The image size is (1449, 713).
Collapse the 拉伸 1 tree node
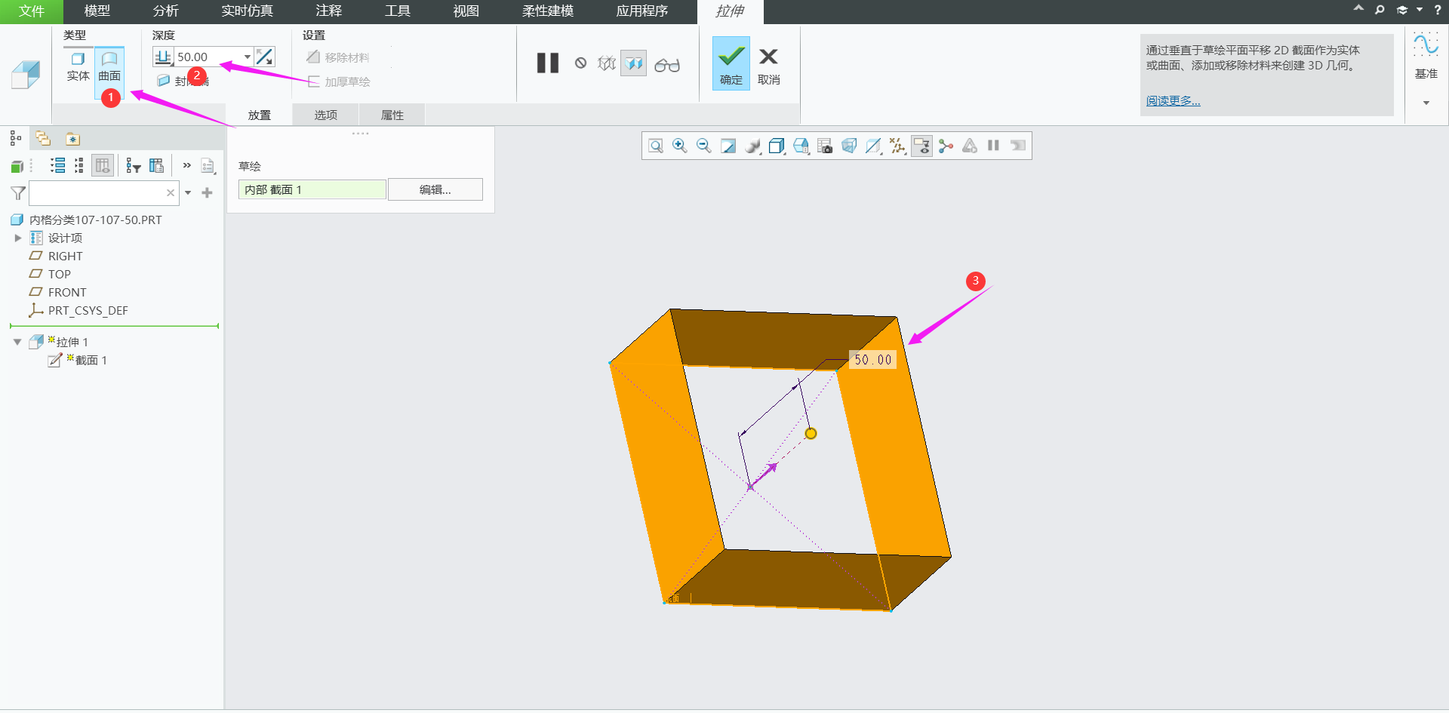17,342
